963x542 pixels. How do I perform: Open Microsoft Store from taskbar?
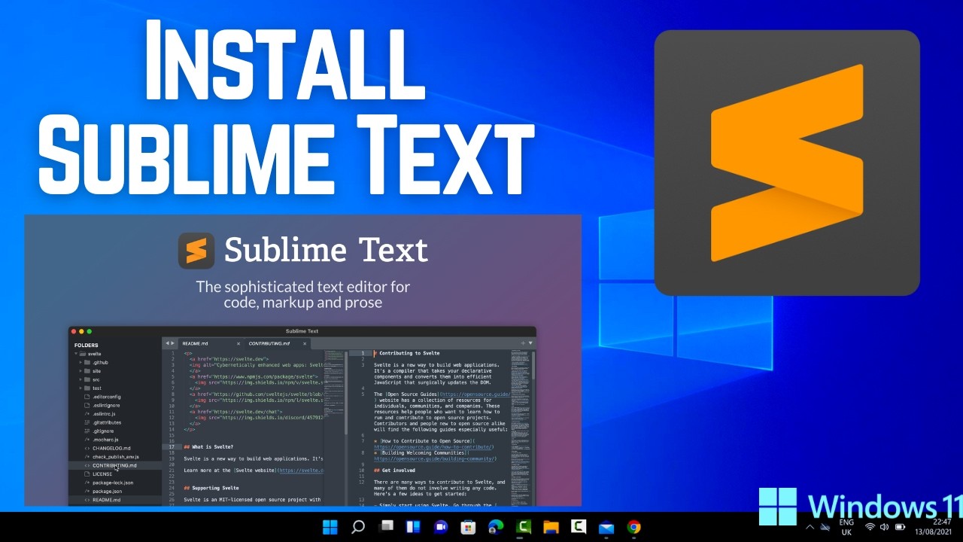tap(468, 527)
